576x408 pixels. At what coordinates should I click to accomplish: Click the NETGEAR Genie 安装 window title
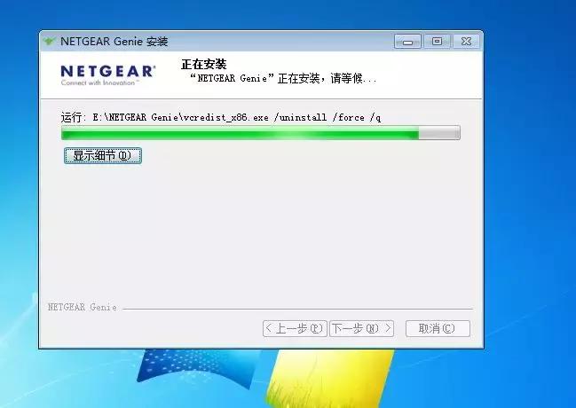tap(114, 41)
